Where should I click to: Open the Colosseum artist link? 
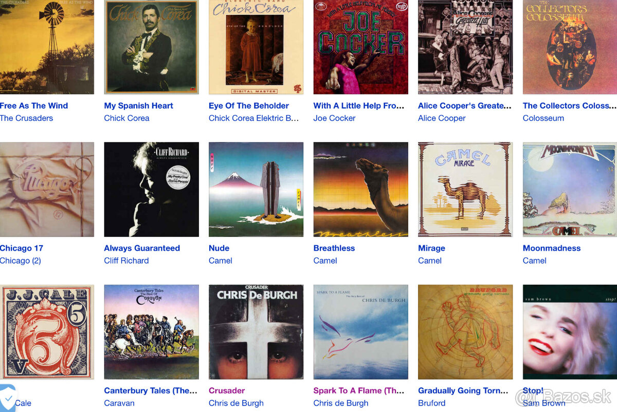pyautogui.click(x=543, y=118)
